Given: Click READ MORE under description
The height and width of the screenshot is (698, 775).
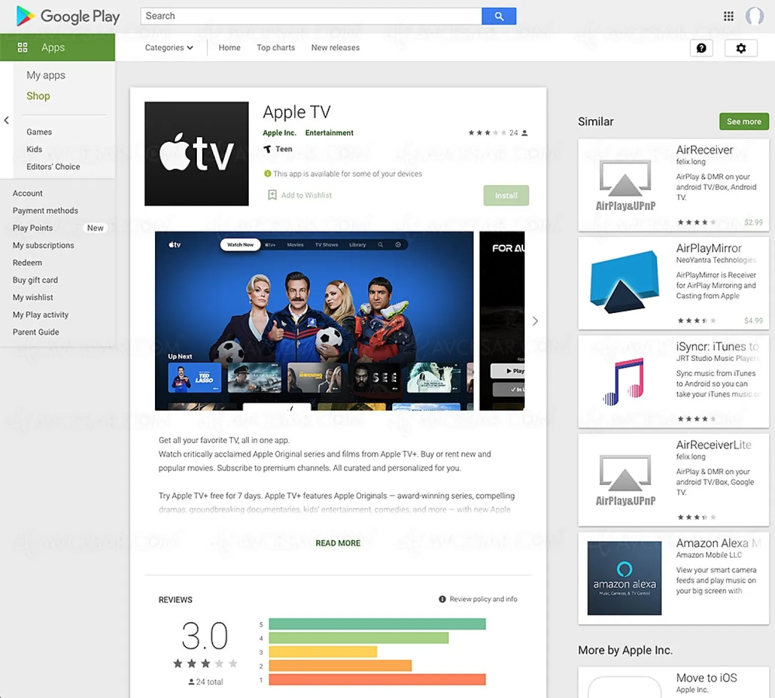Looking at the screenshot, I should (x=338, y=543).
